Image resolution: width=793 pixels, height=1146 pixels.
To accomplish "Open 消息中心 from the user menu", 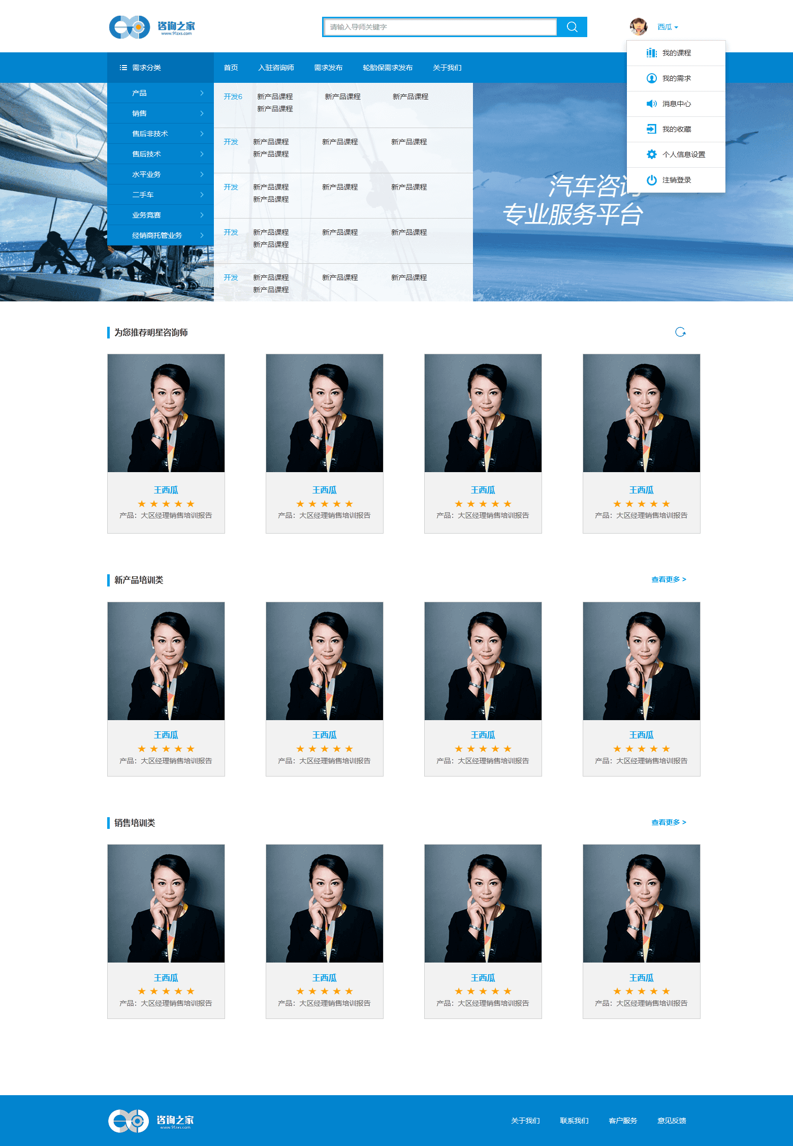I will tap(676, 104).
